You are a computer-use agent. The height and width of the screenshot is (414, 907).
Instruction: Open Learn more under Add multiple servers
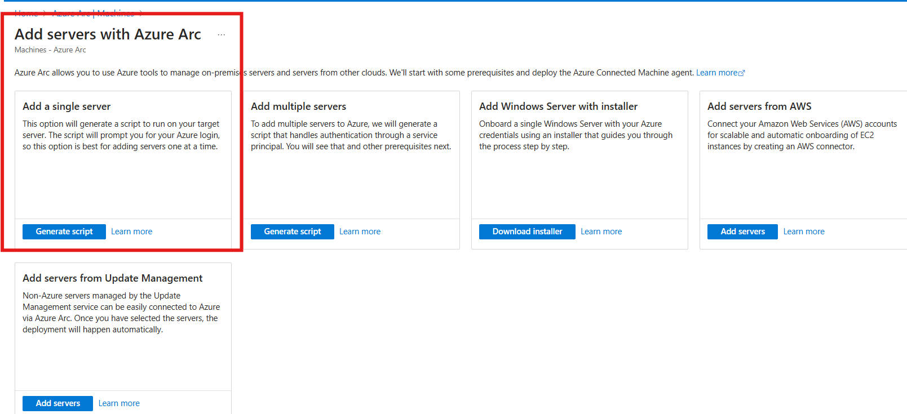pyautogui.click(x=360, y=232)
